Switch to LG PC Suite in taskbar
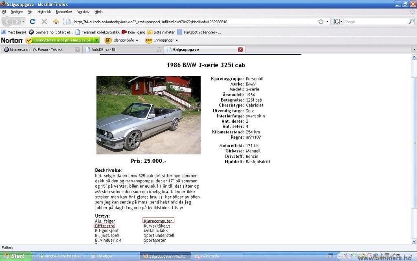Image resolution: width=417 pixels, height=261 pixels. (218, 256)
